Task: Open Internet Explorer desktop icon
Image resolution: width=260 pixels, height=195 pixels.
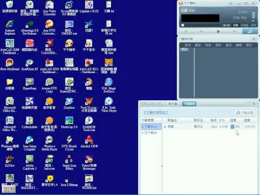Action: (x=10, y=28)
